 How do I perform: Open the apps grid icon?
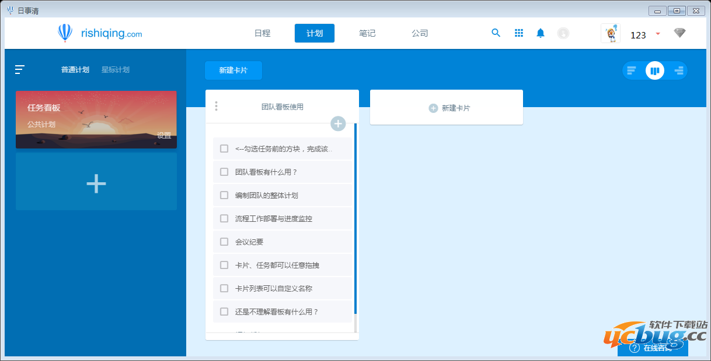[x=518, y=33]
